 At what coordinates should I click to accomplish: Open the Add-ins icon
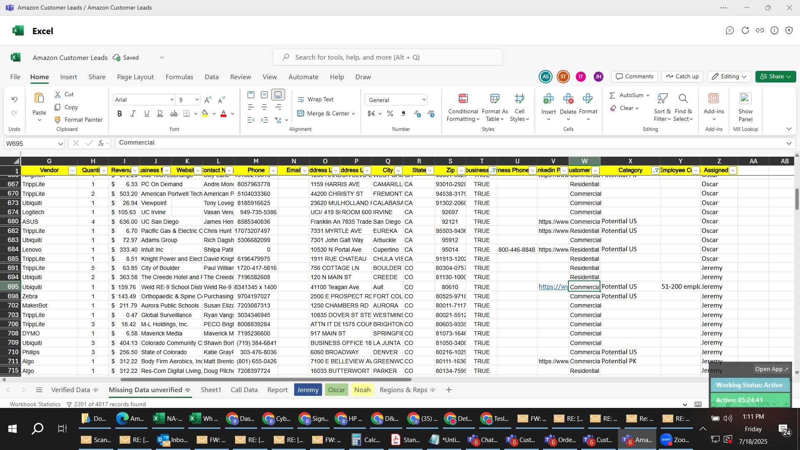[x=713, y=99]
